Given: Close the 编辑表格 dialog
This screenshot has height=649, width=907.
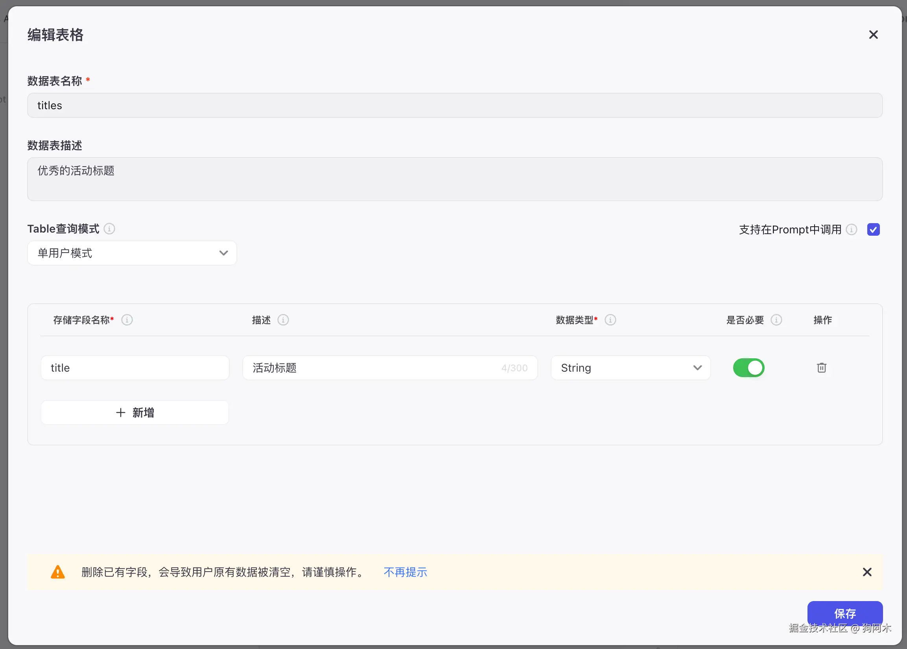Looking at the screenshot, I should pos(874,35).
